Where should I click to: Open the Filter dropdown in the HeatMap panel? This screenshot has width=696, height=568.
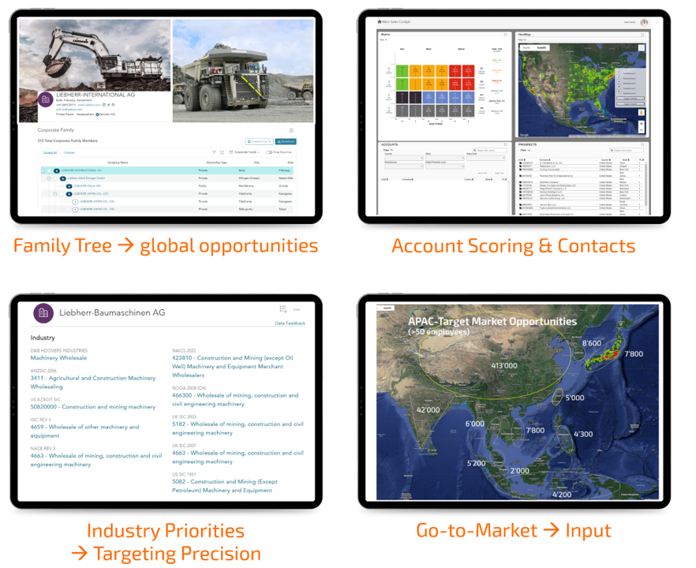coord(522,39)
